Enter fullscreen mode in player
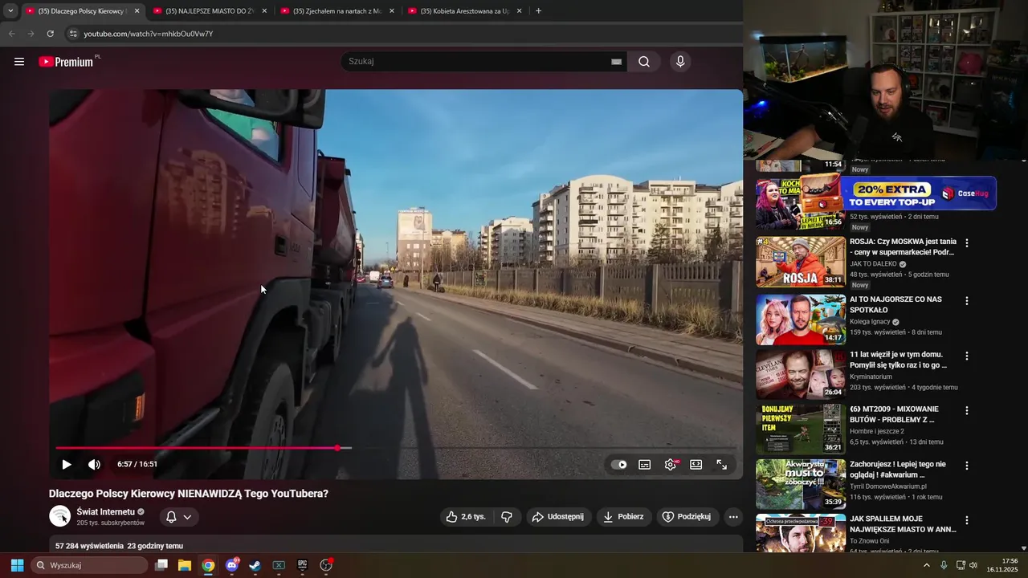 point(722,464)
